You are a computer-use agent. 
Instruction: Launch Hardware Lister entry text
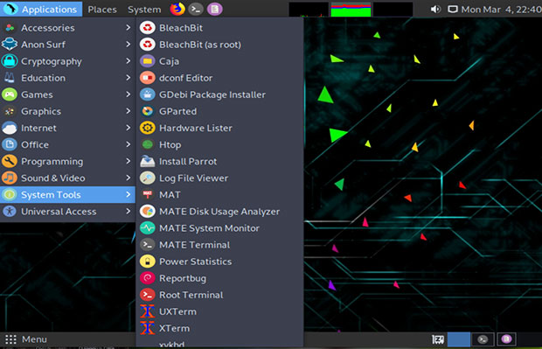[196, 128]
